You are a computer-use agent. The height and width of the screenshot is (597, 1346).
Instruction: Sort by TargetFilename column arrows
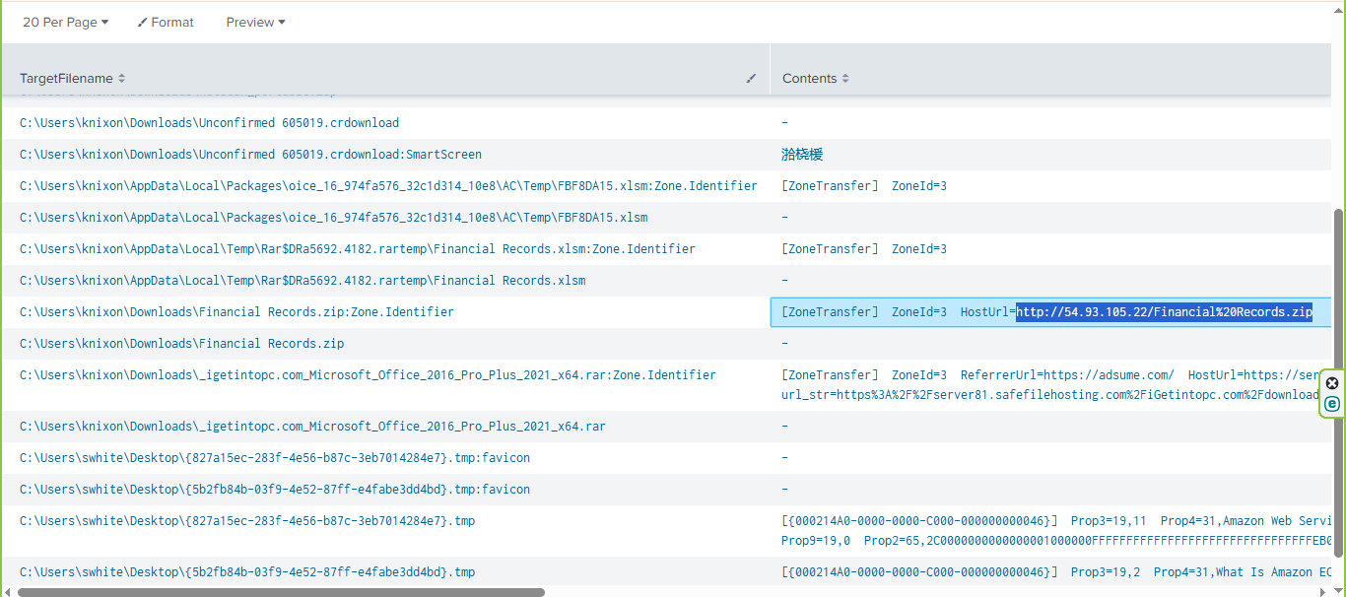tap(122, 78)
